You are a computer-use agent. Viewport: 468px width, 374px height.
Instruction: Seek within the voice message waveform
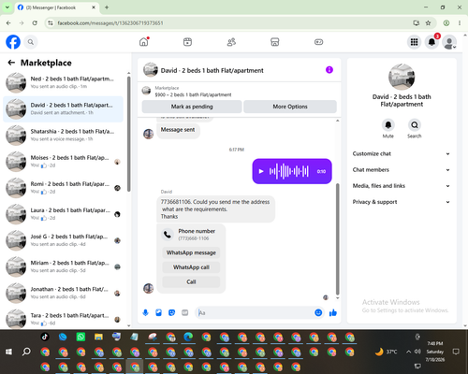tap(289, 171)
